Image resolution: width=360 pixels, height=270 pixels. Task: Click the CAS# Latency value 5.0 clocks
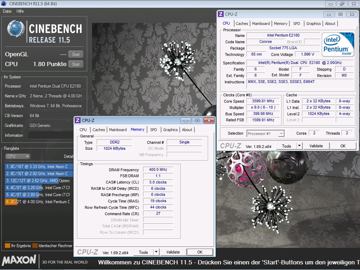[x=158, y=182]
